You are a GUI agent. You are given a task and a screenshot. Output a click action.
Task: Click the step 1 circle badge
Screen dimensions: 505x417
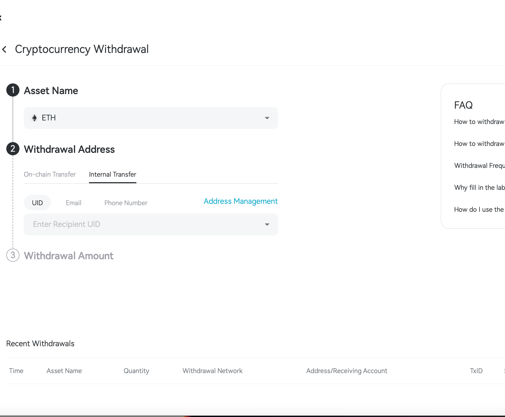click(x=13, y=90)
